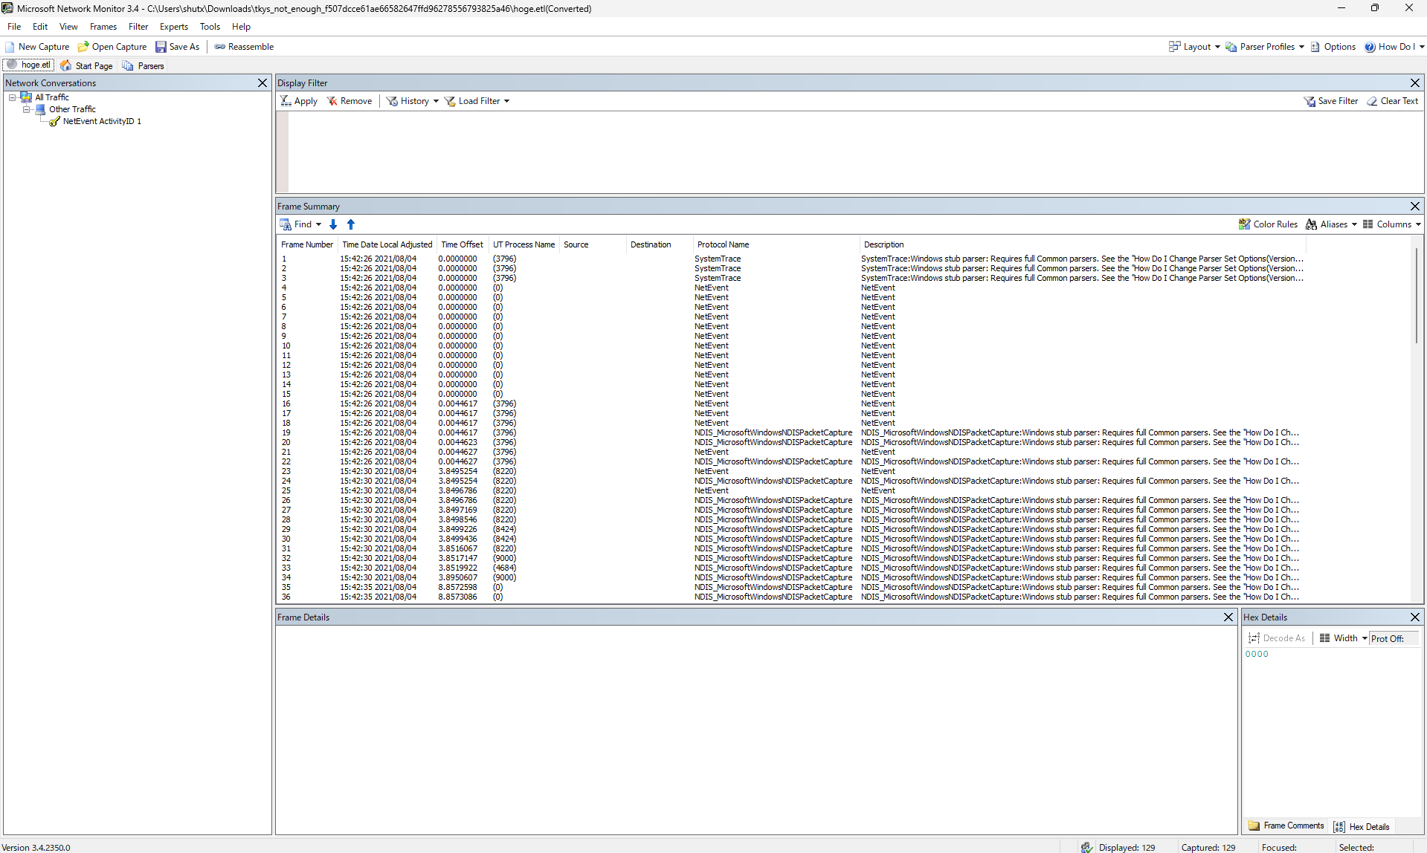Viewport: 1427px width, 853px height.
Task: Switch to the Start Page tab
Action: coord(86,65)
